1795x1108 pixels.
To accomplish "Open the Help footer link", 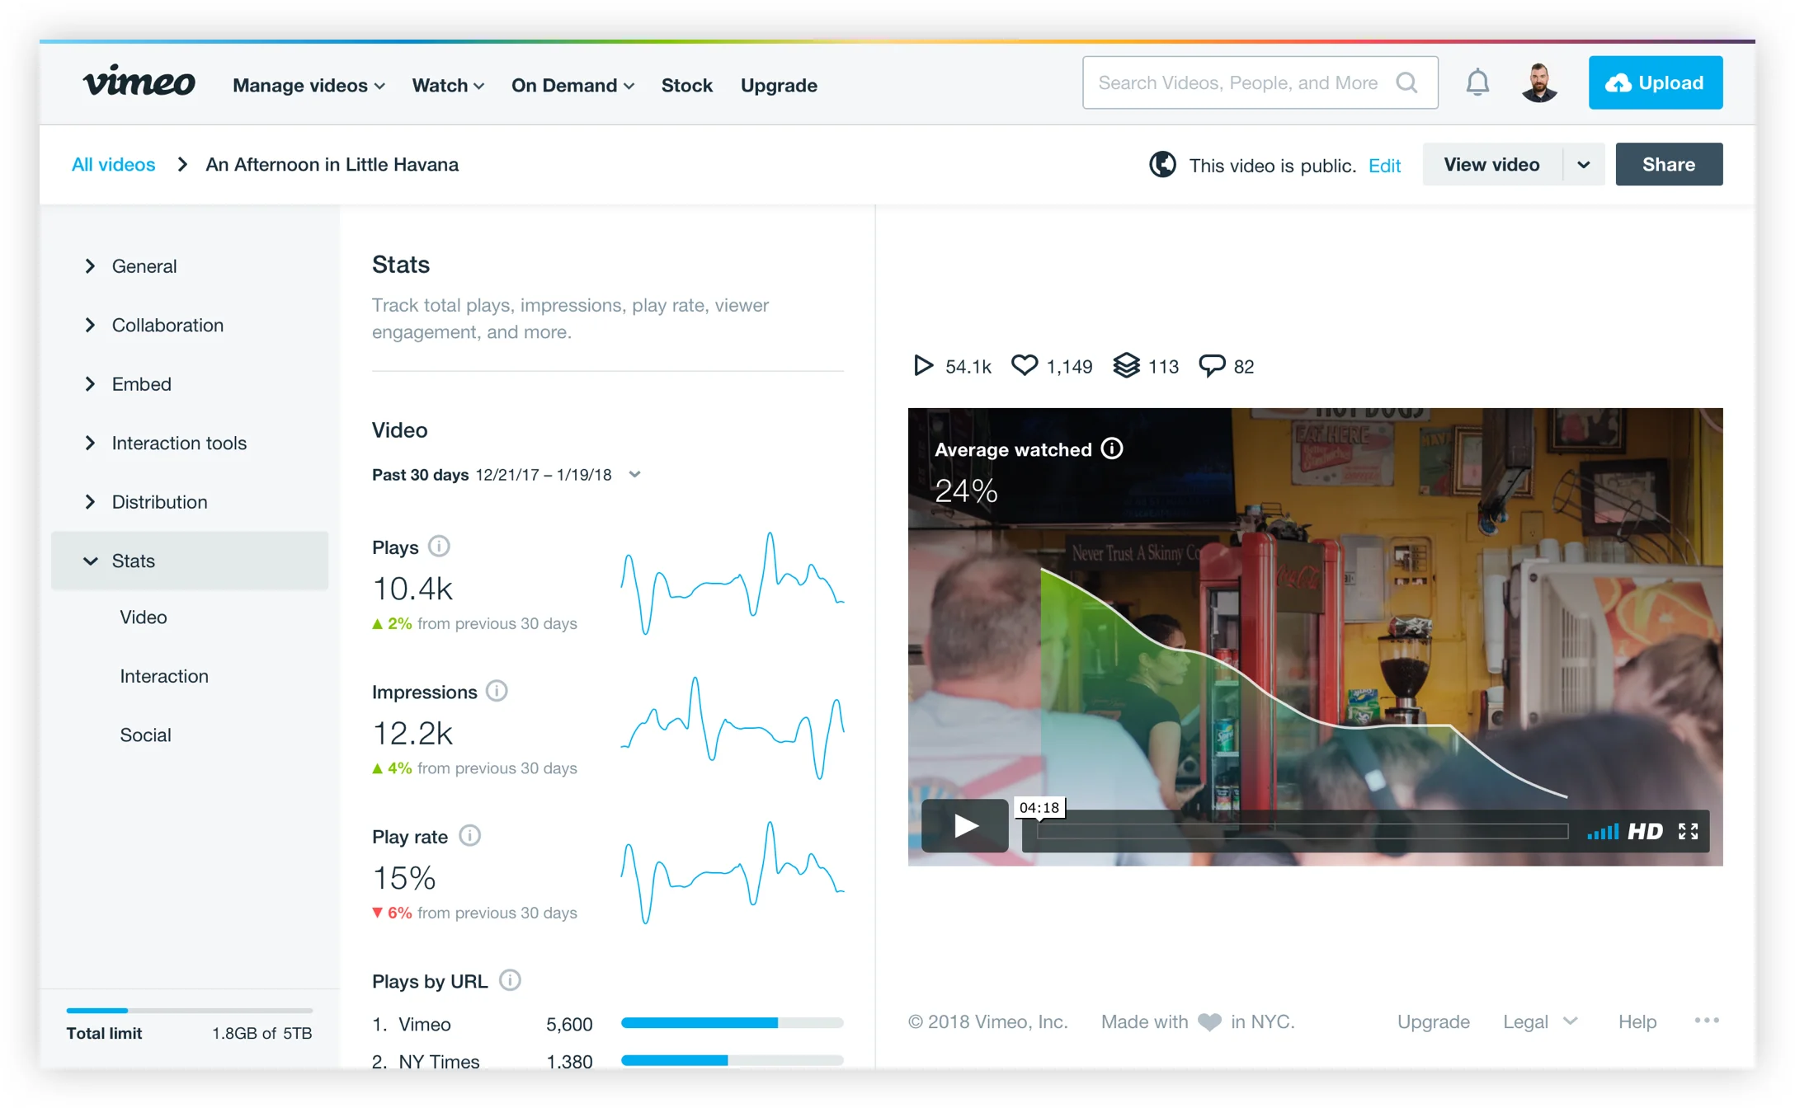I will [1637, 1022].
